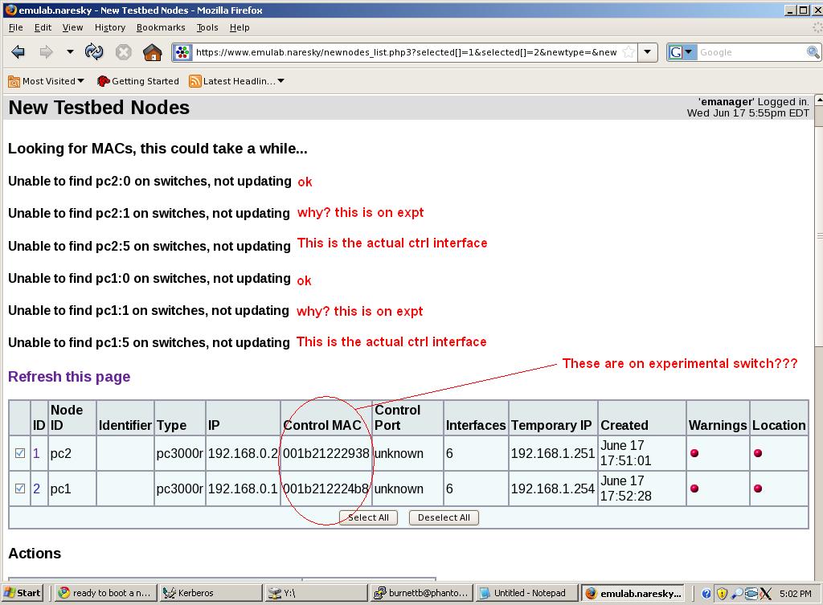Expand the Latest Headlines feed dropdown
Screen dimensions: 823x605
237,81
